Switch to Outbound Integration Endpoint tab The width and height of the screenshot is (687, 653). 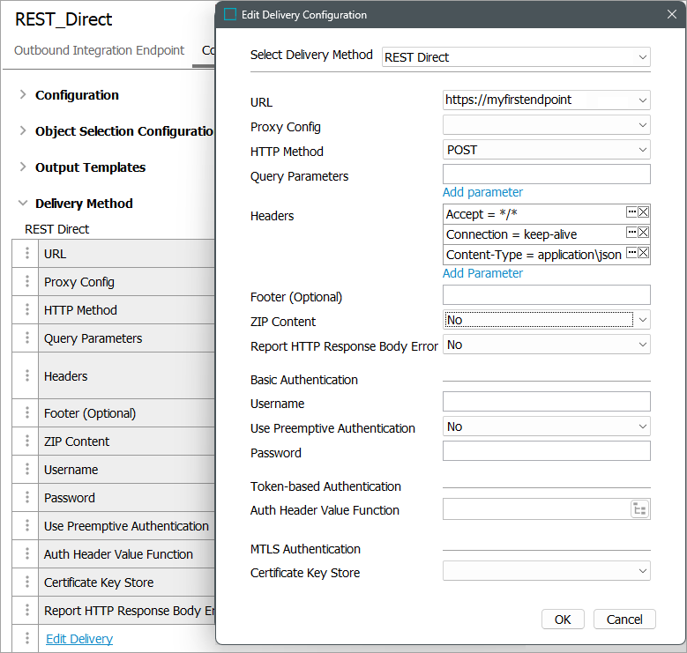point(100,50)
